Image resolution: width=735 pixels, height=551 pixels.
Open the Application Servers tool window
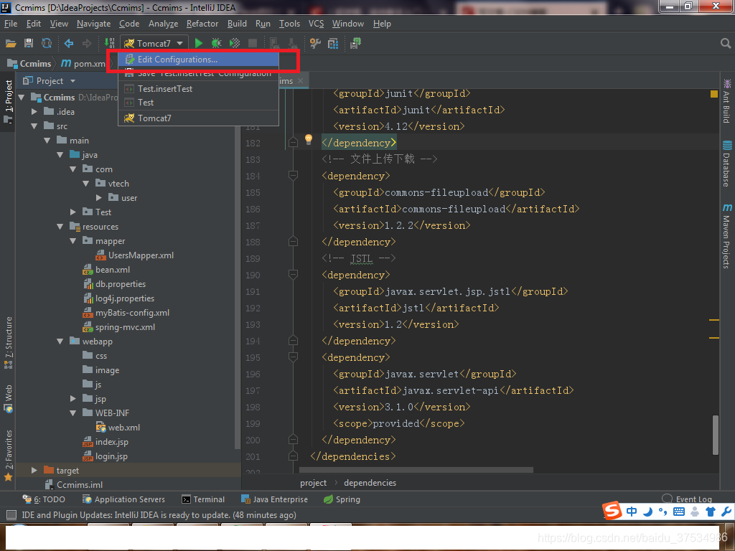(x=123, y=499)
